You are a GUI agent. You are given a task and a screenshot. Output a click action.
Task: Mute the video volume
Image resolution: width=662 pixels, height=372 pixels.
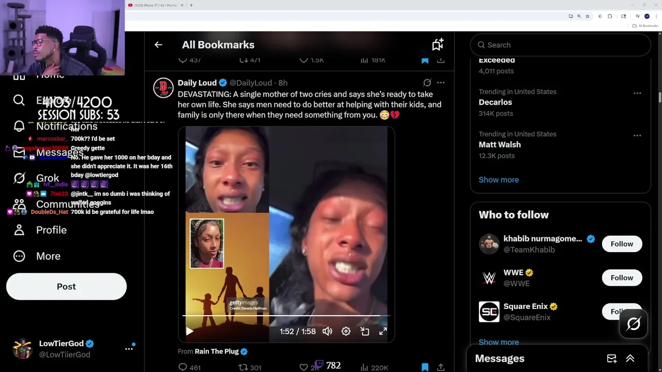(x=327, y=331)
